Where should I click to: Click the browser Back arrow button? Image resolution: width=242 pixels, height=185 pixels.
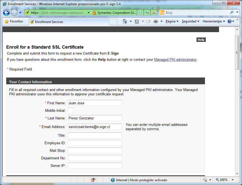coord(6,13)
